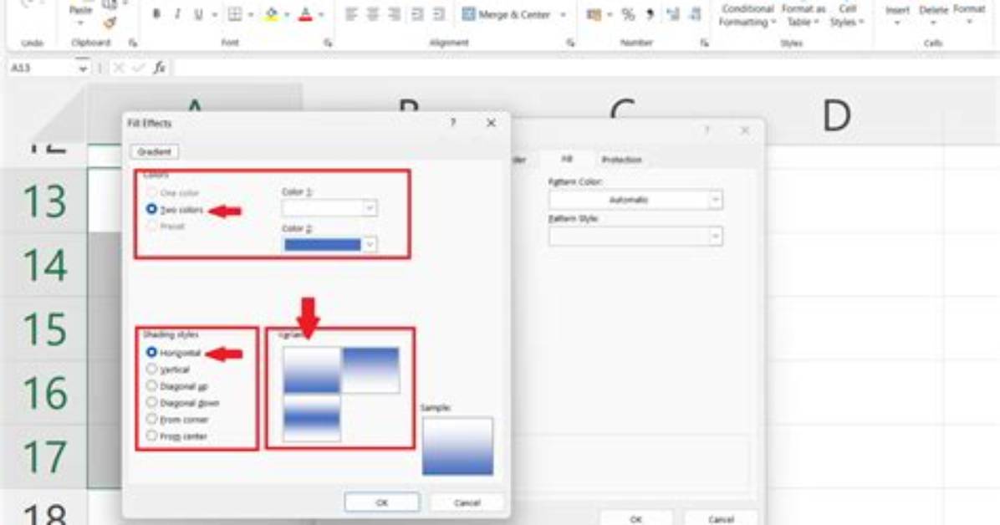Align text left in the ribbon

click(351, 14)
